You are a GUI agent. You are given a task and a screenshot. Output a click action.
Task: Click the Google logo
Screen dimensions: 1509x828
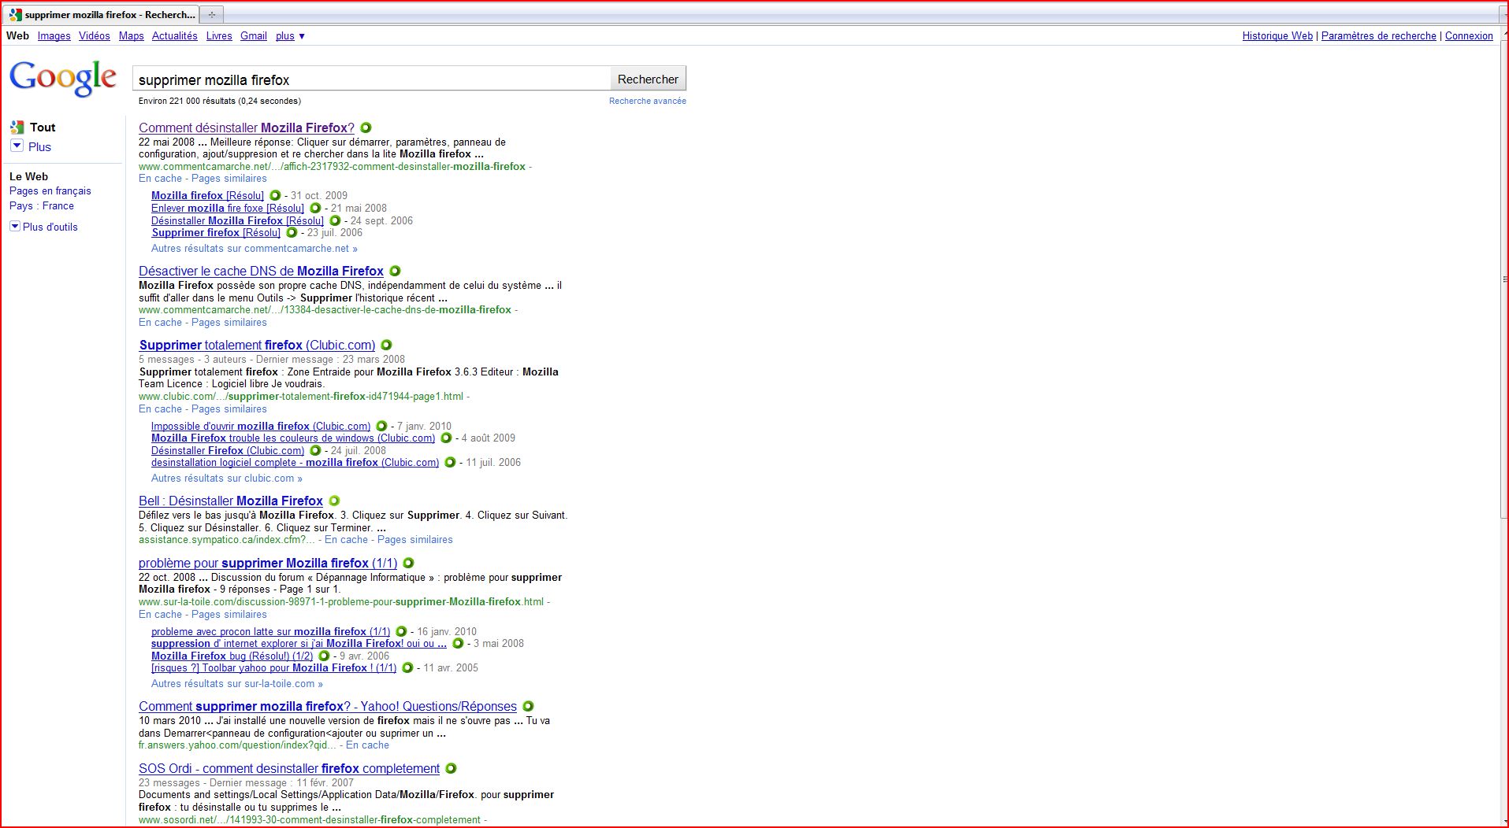[x=63, y=78]
